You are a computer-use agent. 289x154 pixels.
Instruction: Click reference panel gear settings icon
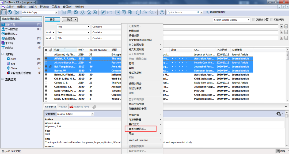[279, 114]
